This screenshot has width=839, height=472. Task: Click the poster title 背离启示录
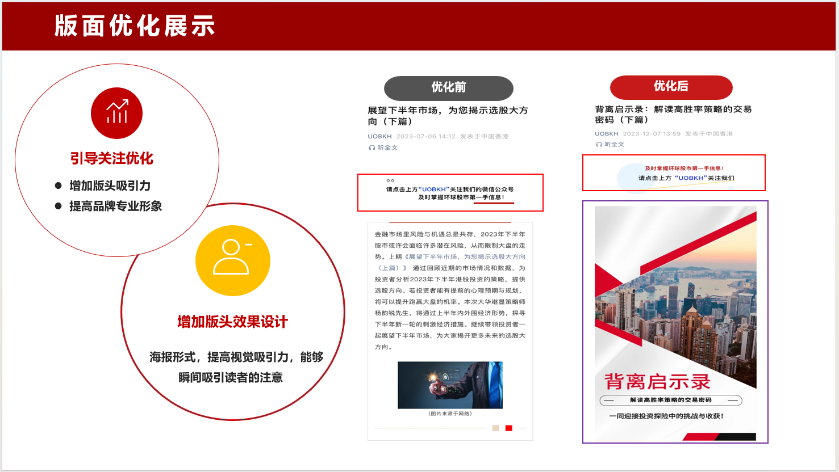pos(657,382)
